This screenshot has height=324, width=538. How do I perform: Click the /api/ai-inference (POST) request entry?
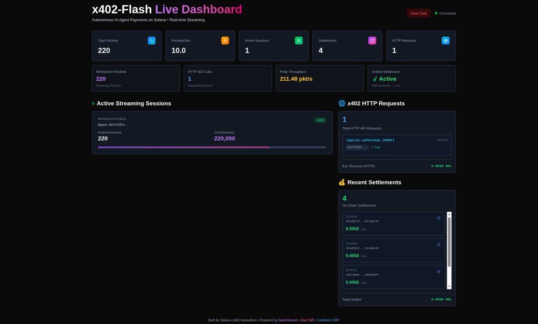(x=397, y=145)
